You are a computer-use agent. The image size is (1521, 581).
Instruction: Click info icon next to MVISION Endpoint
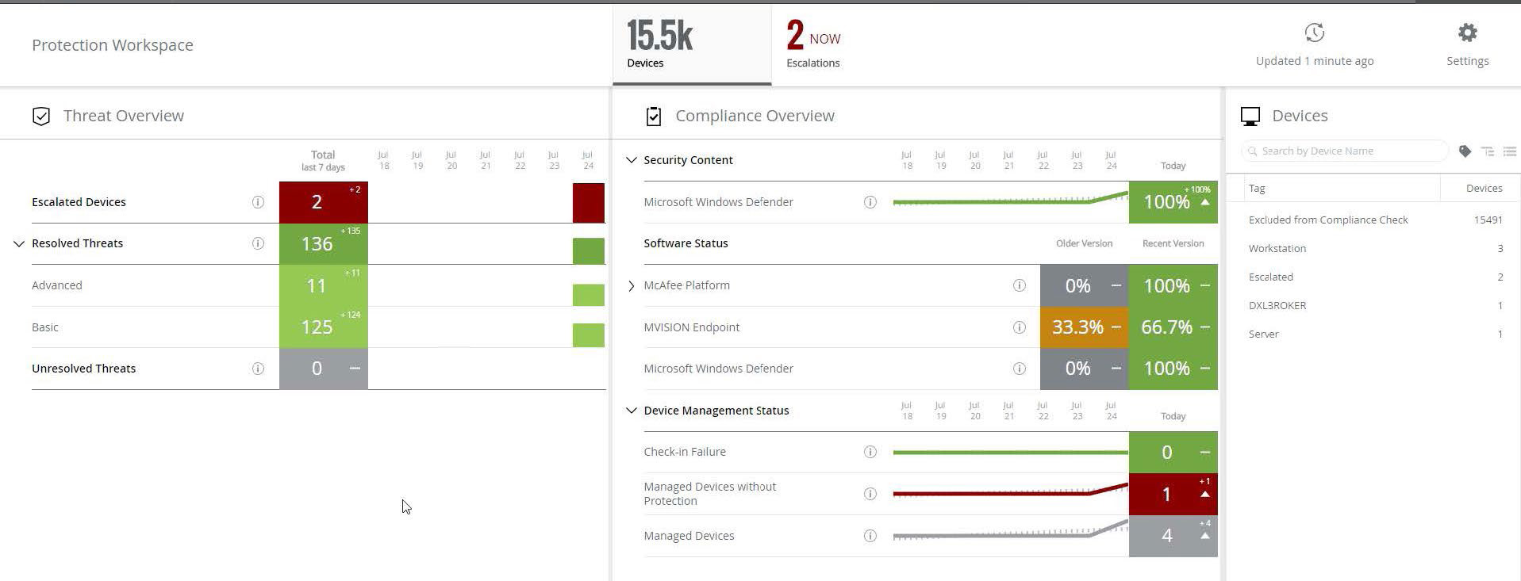(1020, 327)
